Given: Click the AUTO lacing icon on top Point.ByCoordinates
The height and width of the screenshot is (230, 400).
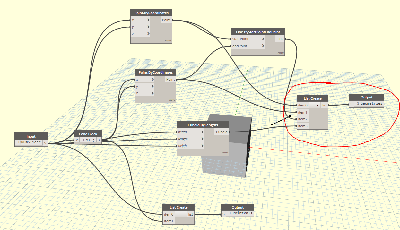Looking at the screenshot, I should click(168, 41).
